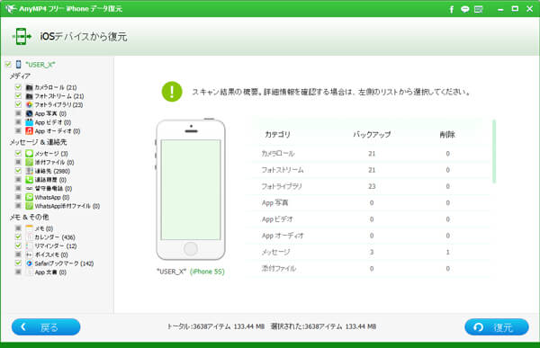
Task: Click the App 文書 document icon
Action: click(x=30, y=272)
